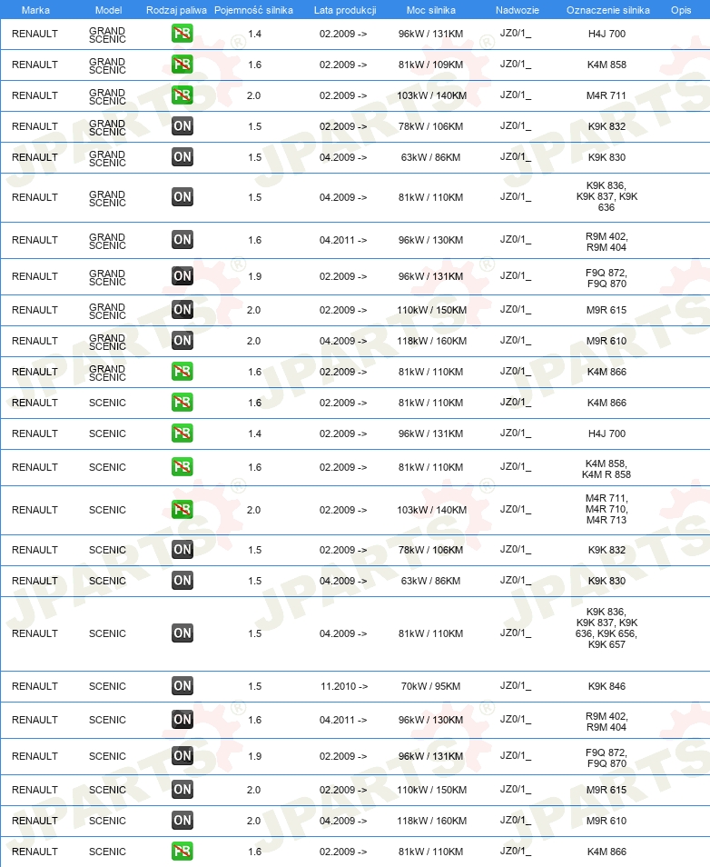Click the petrol icon in Scenic H4J 700 row

pyautogui.click(x=182, y=433)
